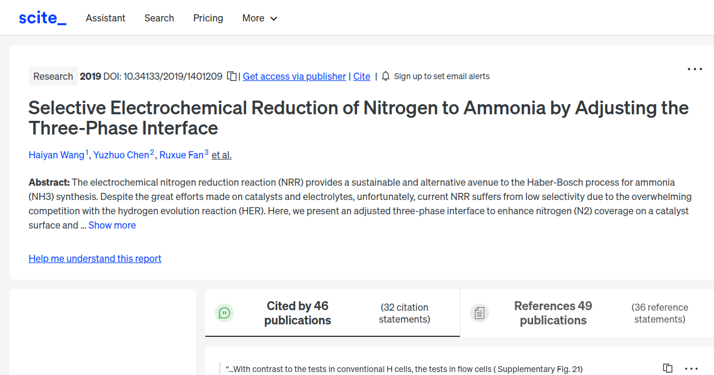Click the references document icon

(480, 312)
